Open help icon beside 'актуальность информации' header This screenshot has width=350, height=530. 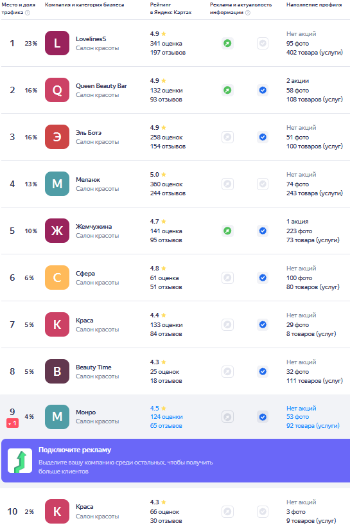248,12
